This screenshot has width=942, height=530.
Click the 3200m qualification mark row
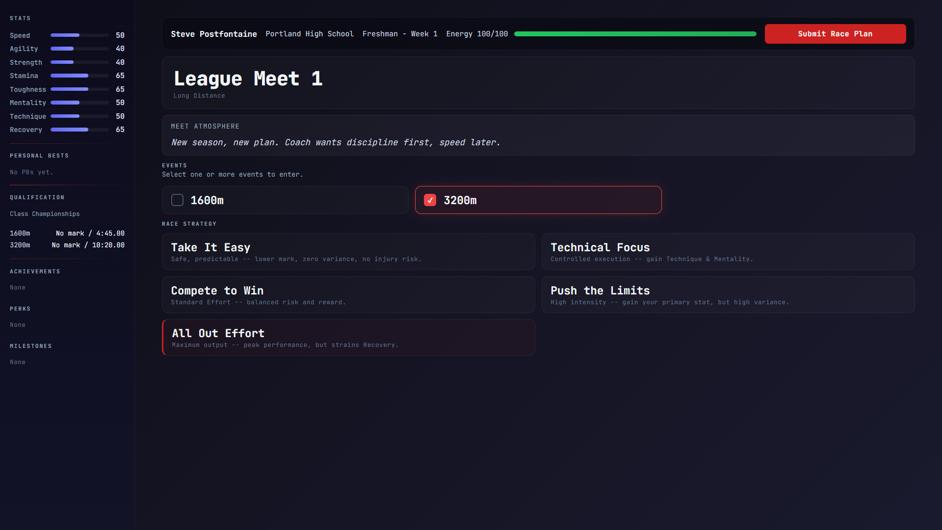[67, 245]
